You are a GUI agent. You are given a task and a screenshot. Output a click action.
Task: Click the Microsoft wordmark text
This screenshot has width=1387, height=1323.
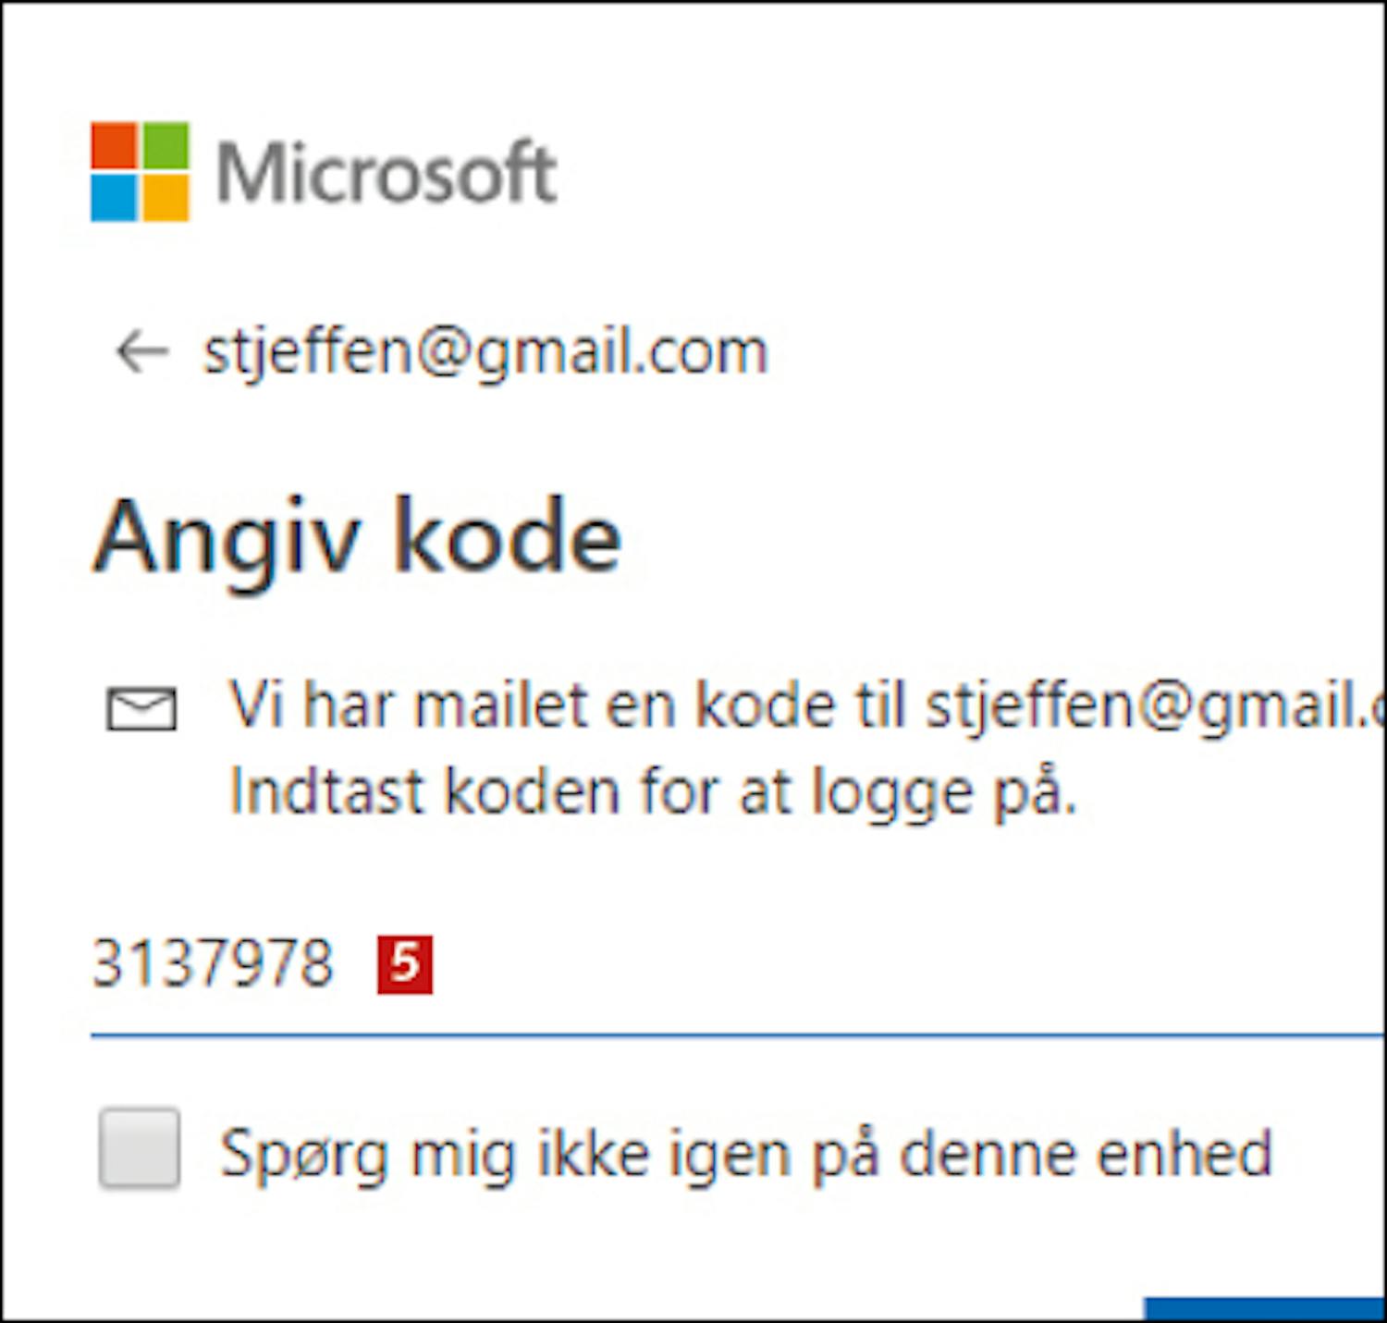pyautogui.click(x=387, y=172)
